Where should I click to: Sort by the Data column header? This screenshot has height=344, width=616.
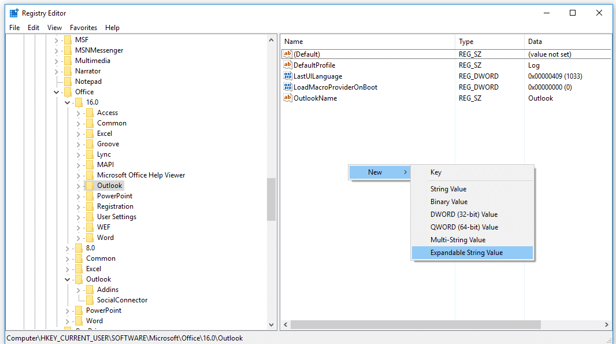(567, 41)
